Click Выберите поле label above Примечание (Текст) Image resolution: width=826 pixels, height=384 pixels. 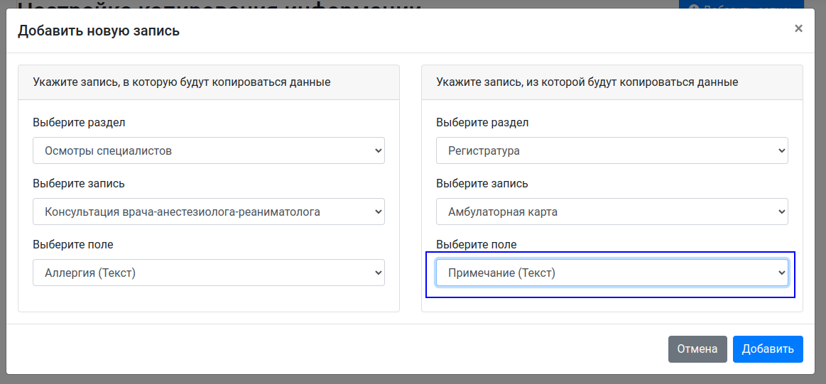477,245
